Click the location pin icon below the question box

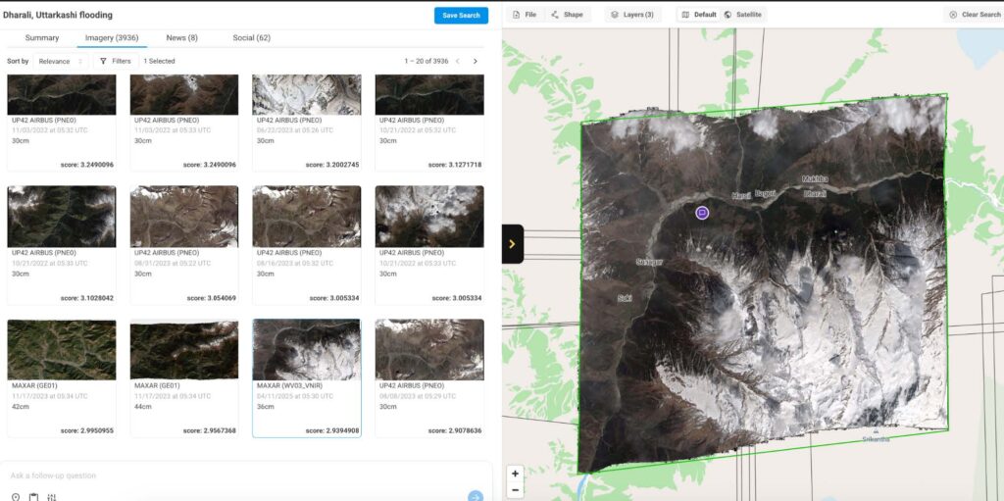click(16, 497)
